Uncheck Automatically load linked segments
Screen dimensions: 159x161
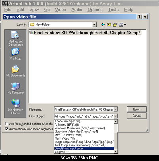point(6,129)
